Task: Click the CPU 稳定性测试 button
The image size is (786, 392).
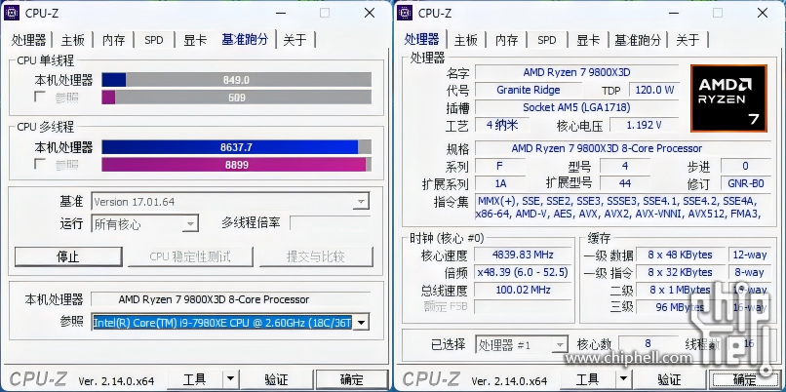Action: click(190, 256)
